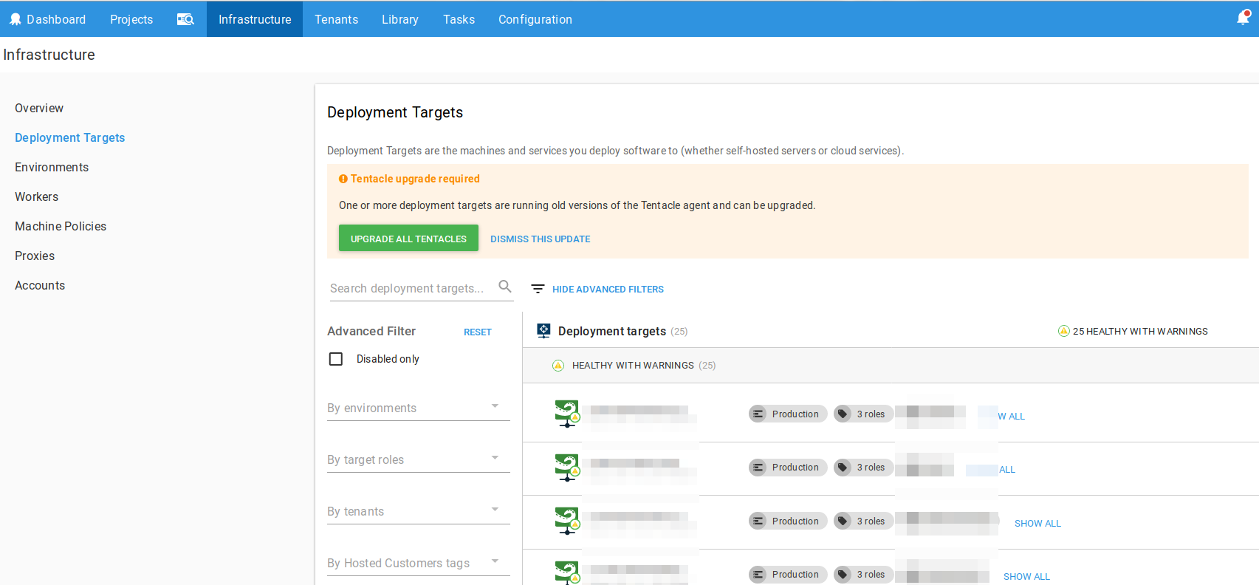Image resolution: width=1259 pixels, height=585 pixels.
Task: Open the search spyglass icon in top navigation
Action: [x=185, y=19]
